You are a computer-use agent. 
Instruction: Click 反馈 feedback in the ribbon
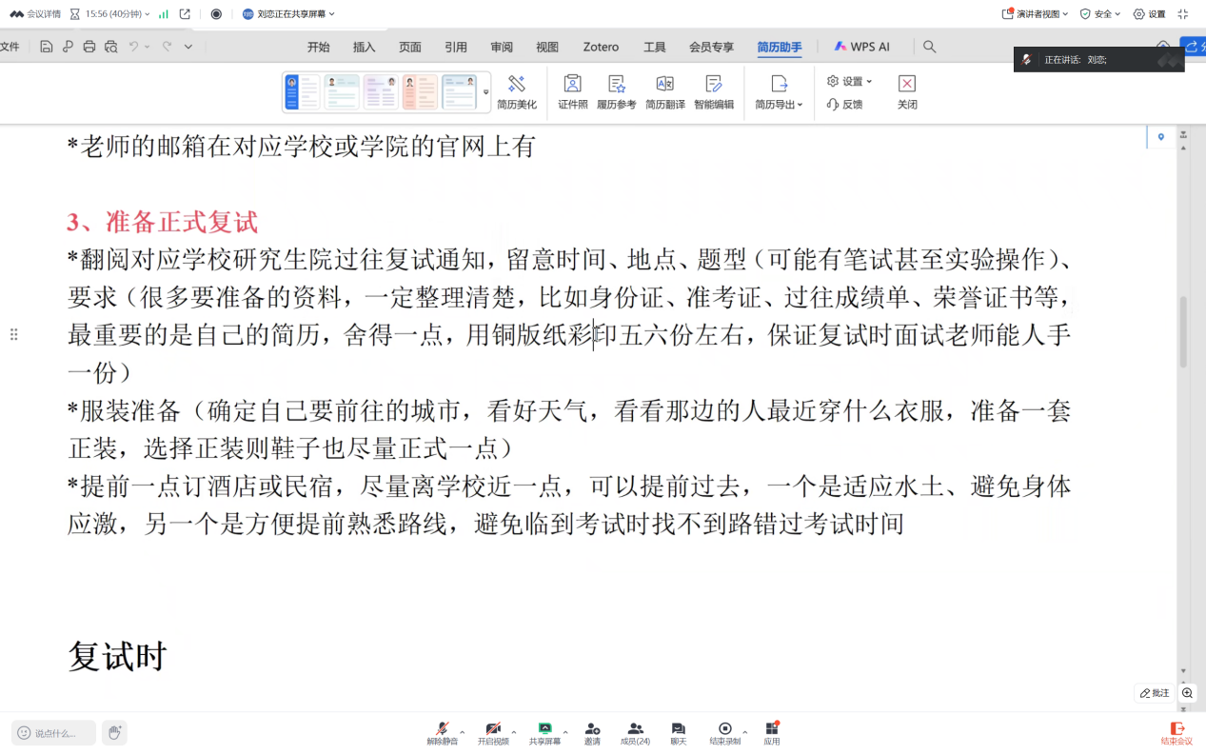pos(844,105)
